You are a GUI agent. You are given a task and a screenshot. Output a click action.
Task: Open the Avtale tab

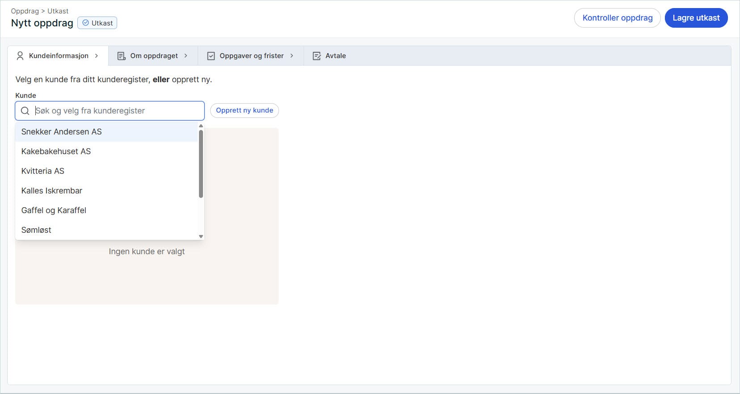pyautogui.click(x=335, y=56)
